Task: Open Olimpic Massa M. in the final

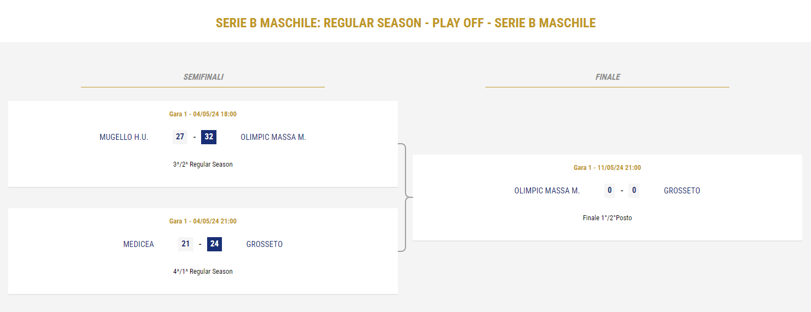Action: point(547,191)
